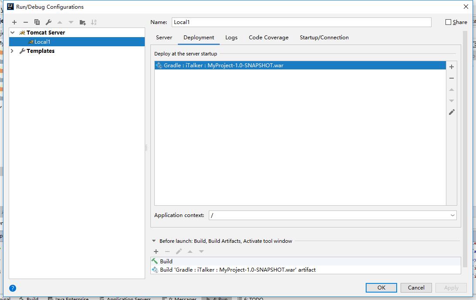Sort configurations alphabetically

point(94,22)
